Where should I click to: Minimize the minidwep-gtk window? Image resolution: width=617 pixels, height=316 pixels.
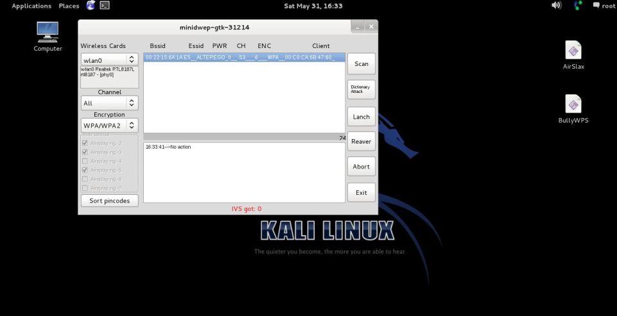(x=357, y=27)
